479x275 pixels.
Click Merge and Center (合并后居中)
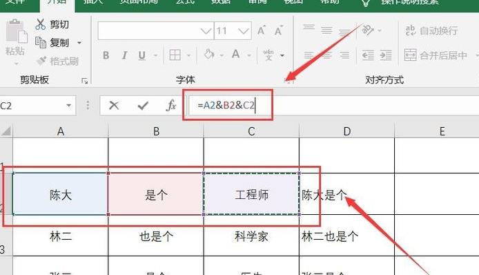[436, 55]
